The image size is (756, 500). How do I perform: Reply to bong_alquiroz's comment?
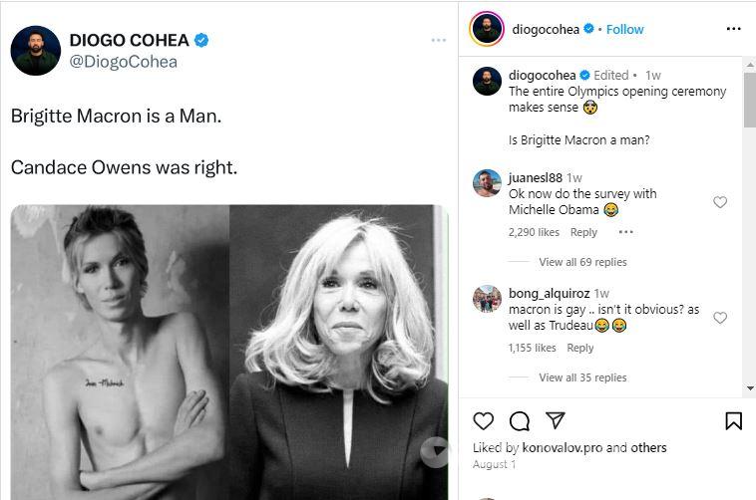coord(580,348)
